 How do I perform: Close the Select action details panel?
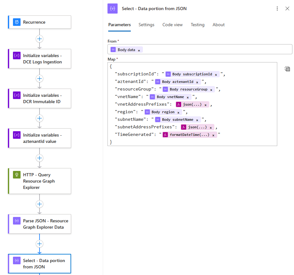[287, 9]
